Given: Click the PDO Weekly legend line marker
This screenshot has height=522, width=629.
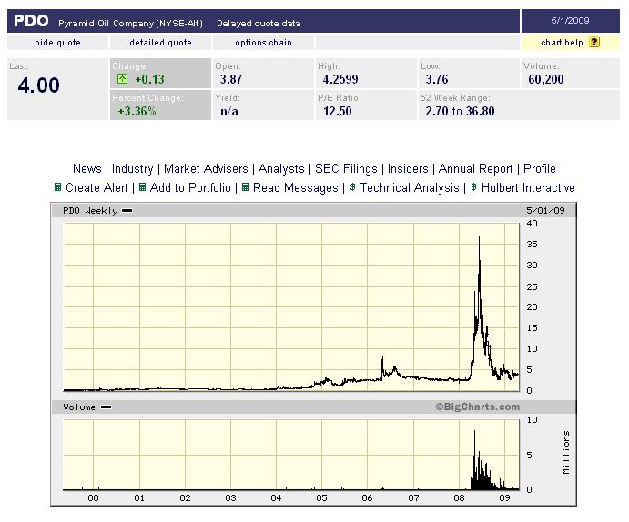Looking at the screenshot, I should coord(127,210).
